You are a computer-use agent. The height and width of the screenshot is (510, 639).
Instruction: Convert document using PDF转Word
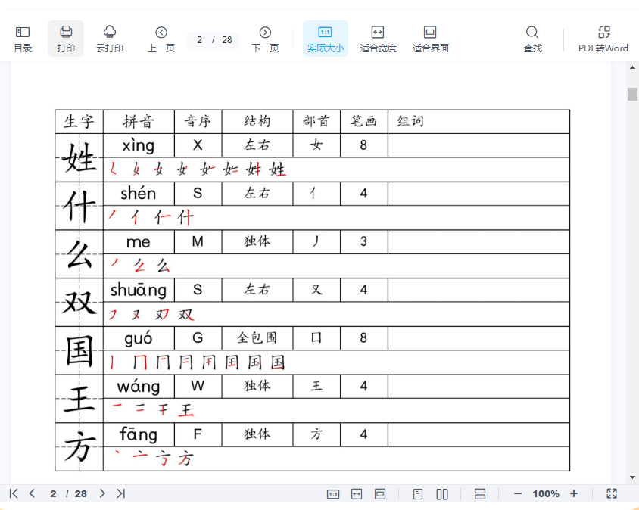[x=603, y=39]
